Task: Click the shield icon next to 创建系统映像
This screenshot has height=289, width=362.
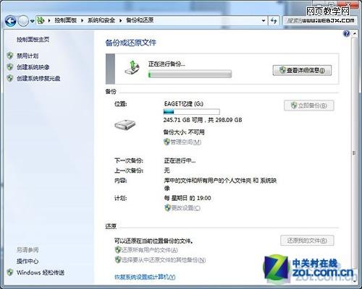Action: [10, 66]
